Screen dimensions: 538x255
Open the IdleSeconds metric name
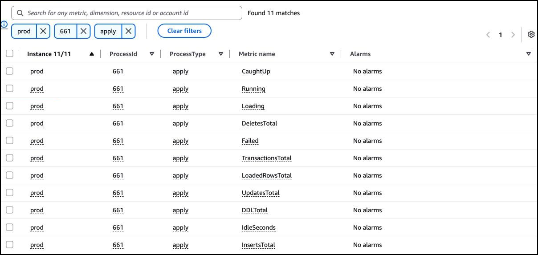click(259, 227)
